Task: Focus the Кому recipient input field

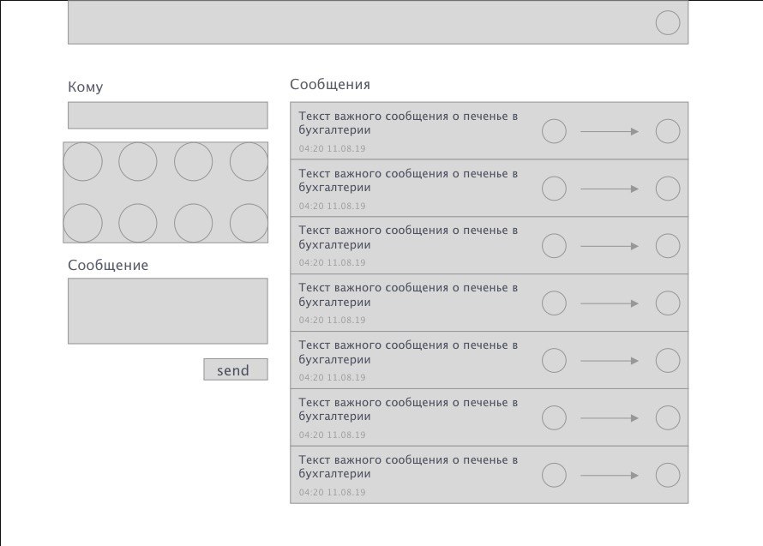Action: tap(168, 116)
